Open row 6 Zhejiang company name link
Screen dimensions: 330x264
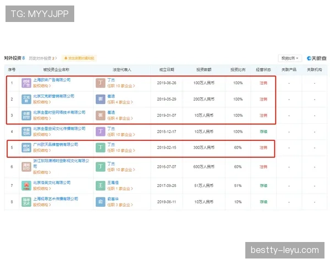(x=61, y=163)
